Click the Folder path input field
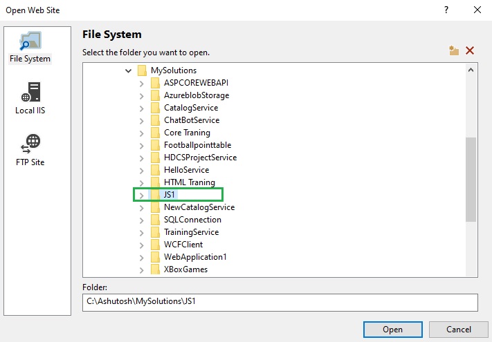The image size is (492, 342). pyautogui.click(x=280, y=302)
